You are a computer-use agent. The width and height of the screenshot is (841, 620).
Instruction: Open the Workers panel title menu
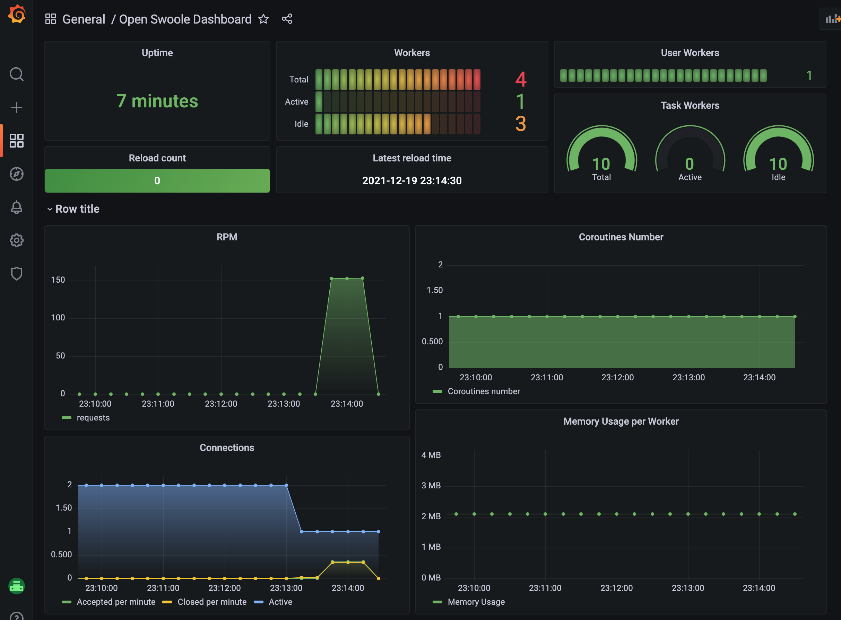(x=412, y=53)
